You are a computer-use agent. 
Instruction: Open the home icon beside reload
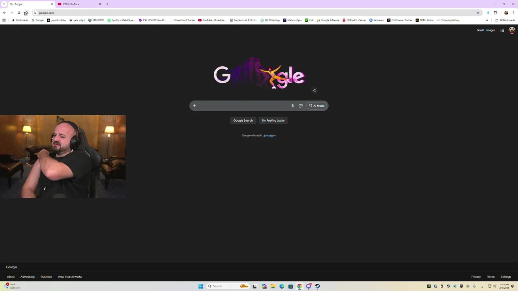[25, 13]
